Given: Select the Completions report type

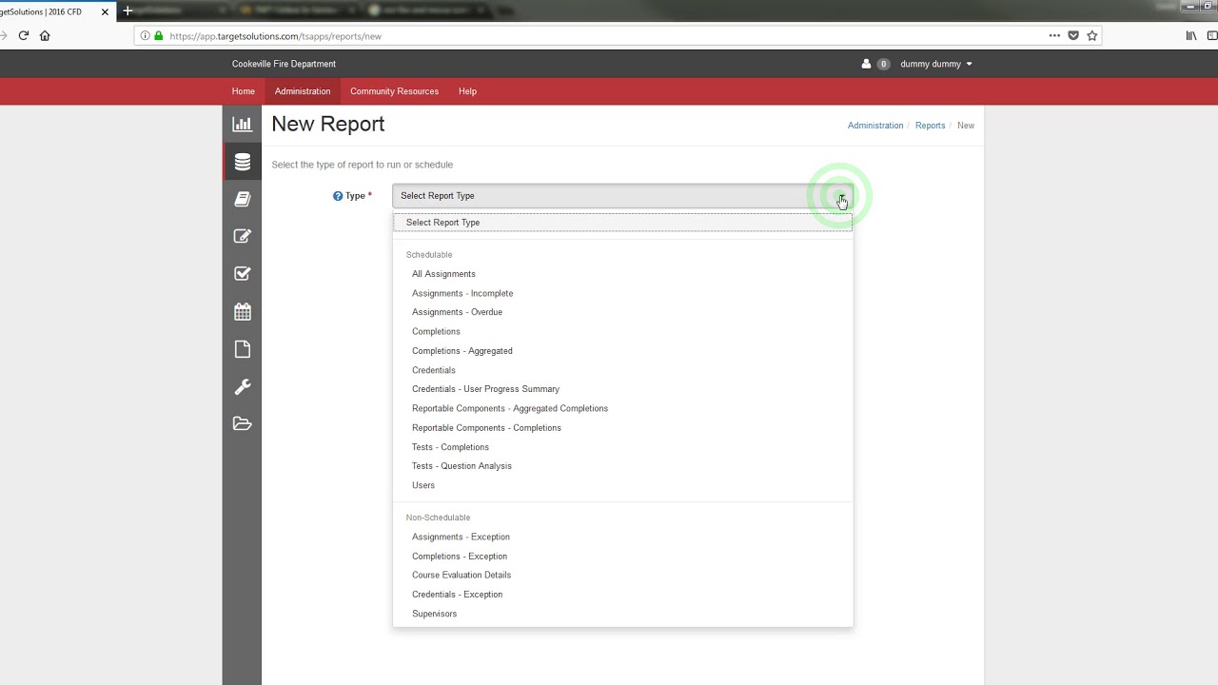Looking at the screenshot, I should 623,331.
